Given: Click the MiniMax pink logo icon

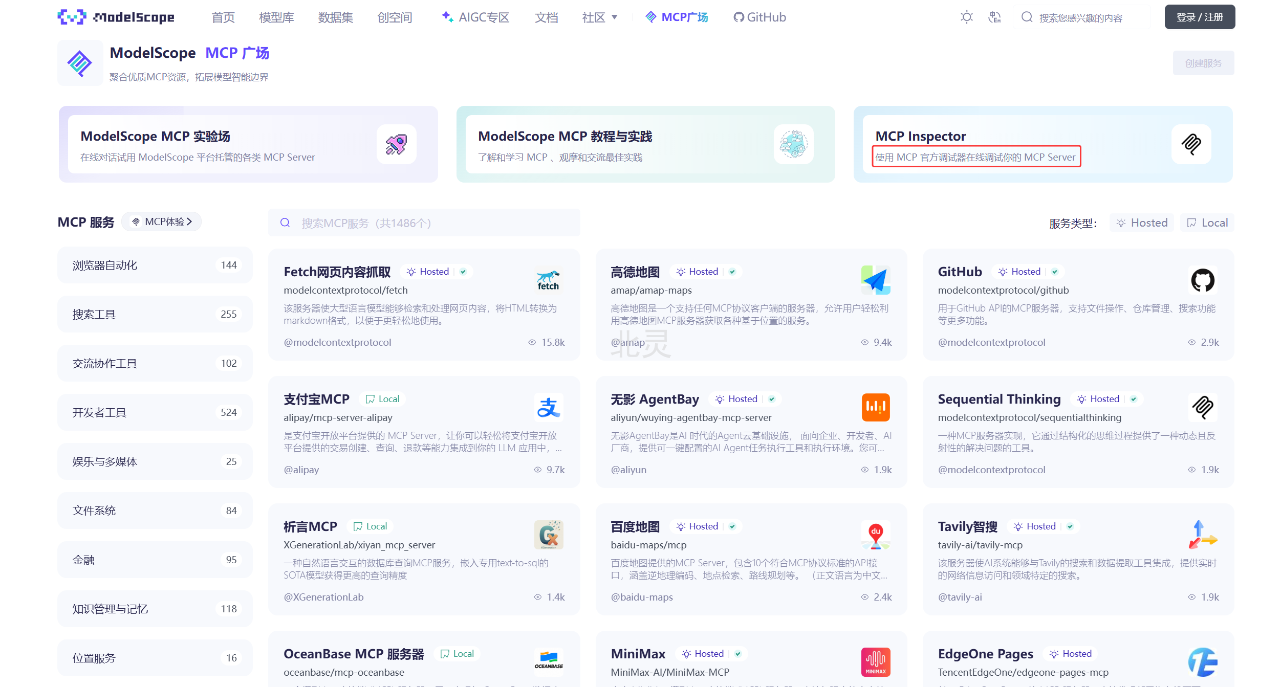Looking at the screenshot, I should pyautogui.click(x=876, y=662).
